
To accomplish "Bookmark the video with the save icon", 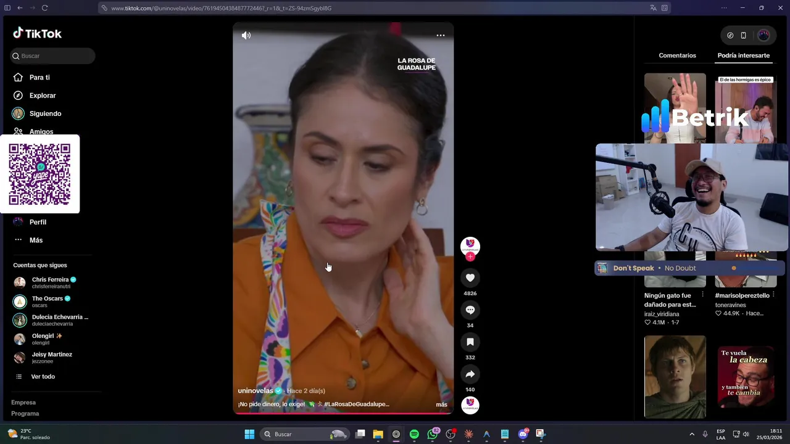I will click(470, 342).
